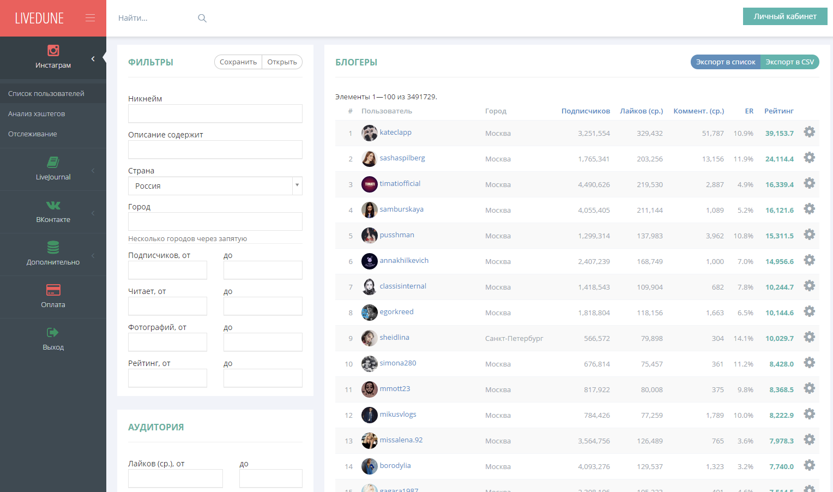Screen dimensions: 833x492
Task: Expand the Страна country dropdown
Action: pos(297,185)
